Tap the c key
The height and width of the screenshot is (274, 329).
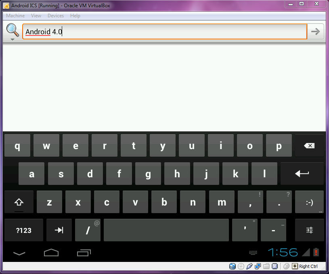107,202
